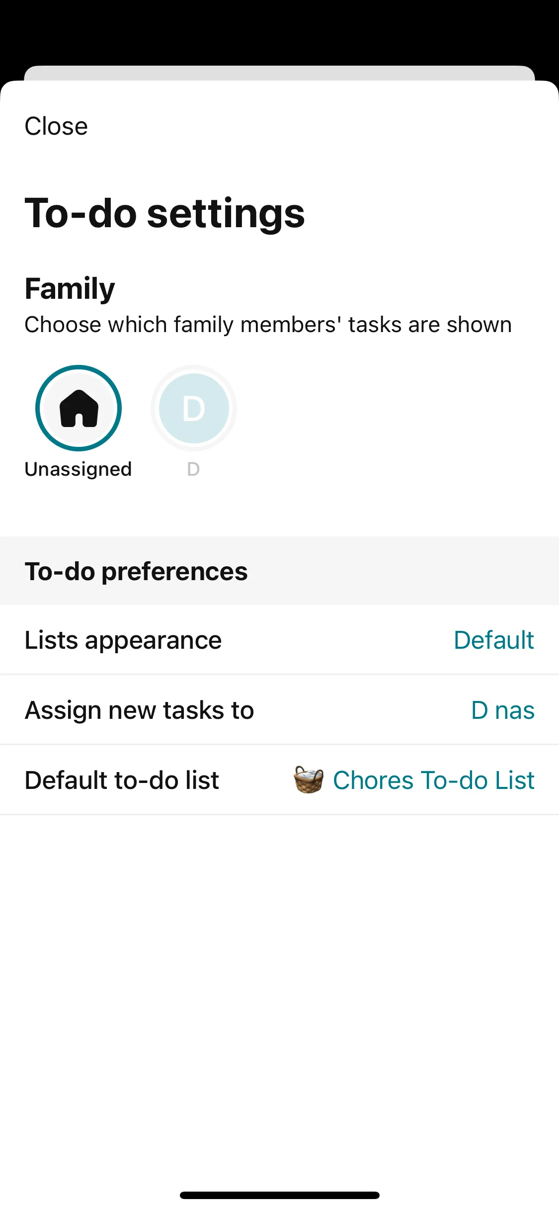Tap the Family section heading
This screenshot has width=559, height=1211.
coord(70,288)
